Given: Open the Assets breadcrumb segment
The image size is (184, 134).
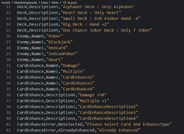Looking at the screenshot, I should (6, 2).
